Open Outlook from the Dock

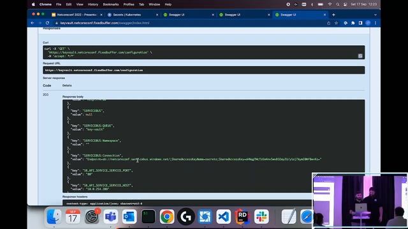pyautogui.click(x=129, y=216)
